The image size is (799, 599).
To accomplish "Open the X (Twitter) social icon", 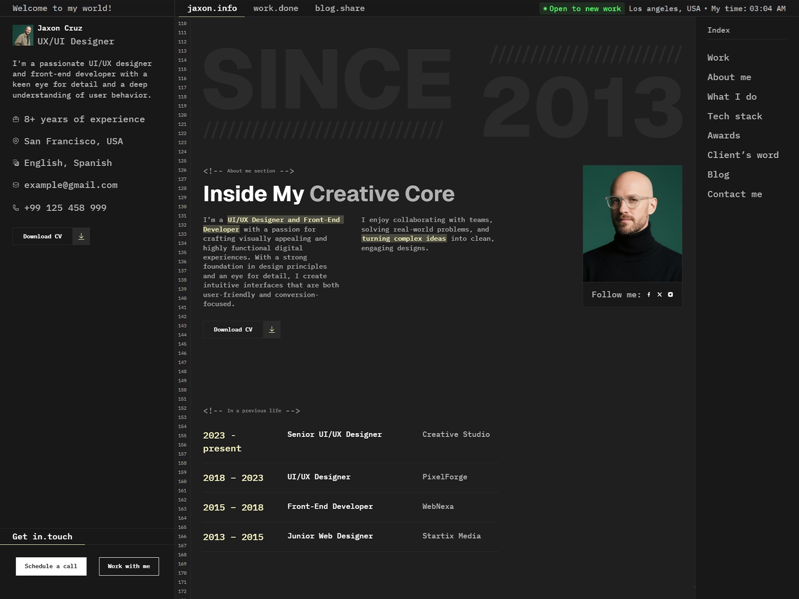I will [659, 295].
